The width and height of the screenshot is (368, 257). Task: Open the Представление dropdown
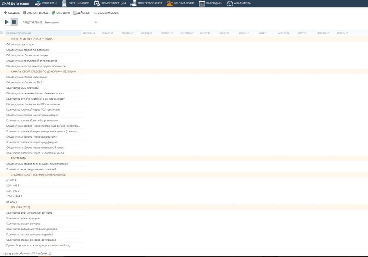(71, 22)
